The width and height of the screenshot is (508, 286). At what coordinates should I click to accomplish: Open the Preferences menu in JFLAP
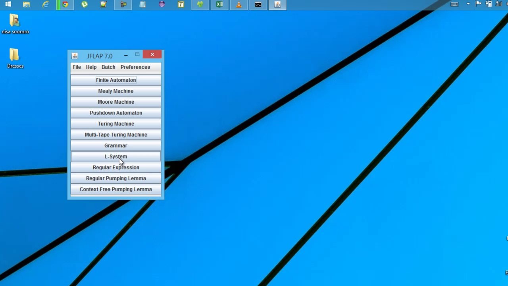click(135, 67)
